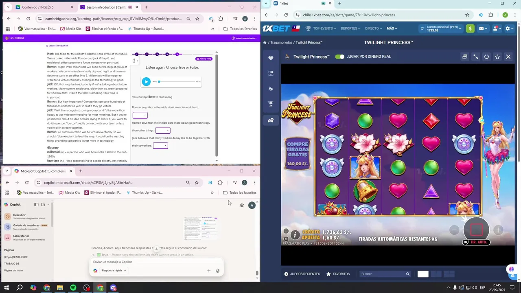Open dropdown for Jack believes coworkers statement
The image size is (521, 293).
pyautogui.click(x=160, y=145)
